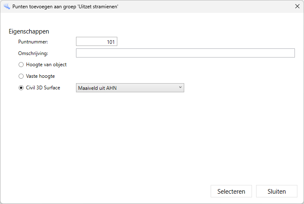Select the 'Civil 3D Surface' radio button
This screenshot has height=204, width=304.
(x=21, y=88)
